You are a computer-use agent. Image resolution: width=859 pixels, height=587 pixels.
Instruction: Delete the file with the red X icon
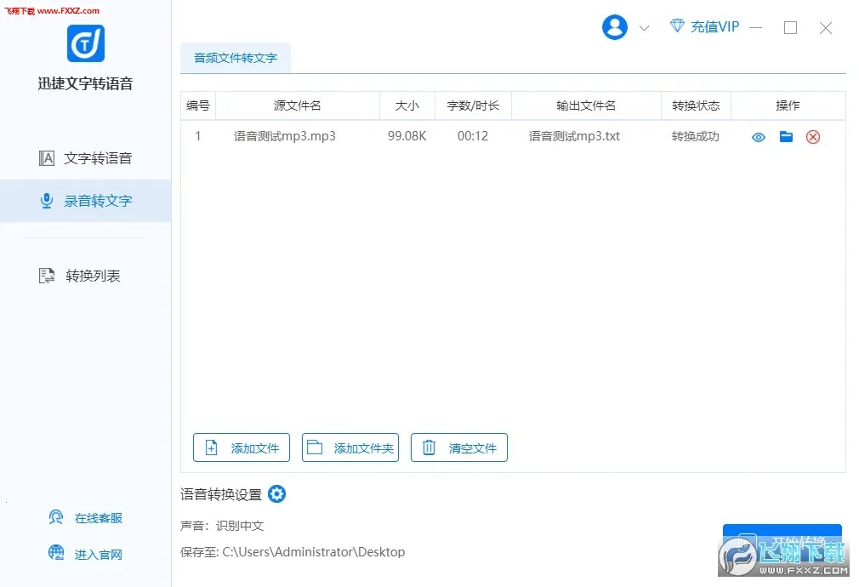pyautogui.click(x=813, y=137)
